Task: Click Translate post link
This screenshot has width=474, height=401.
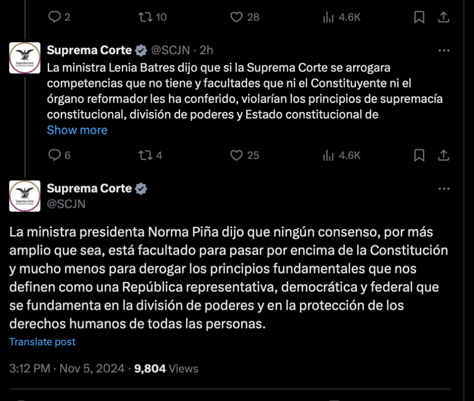Action: pyautogui.click(x=42, y=342)
